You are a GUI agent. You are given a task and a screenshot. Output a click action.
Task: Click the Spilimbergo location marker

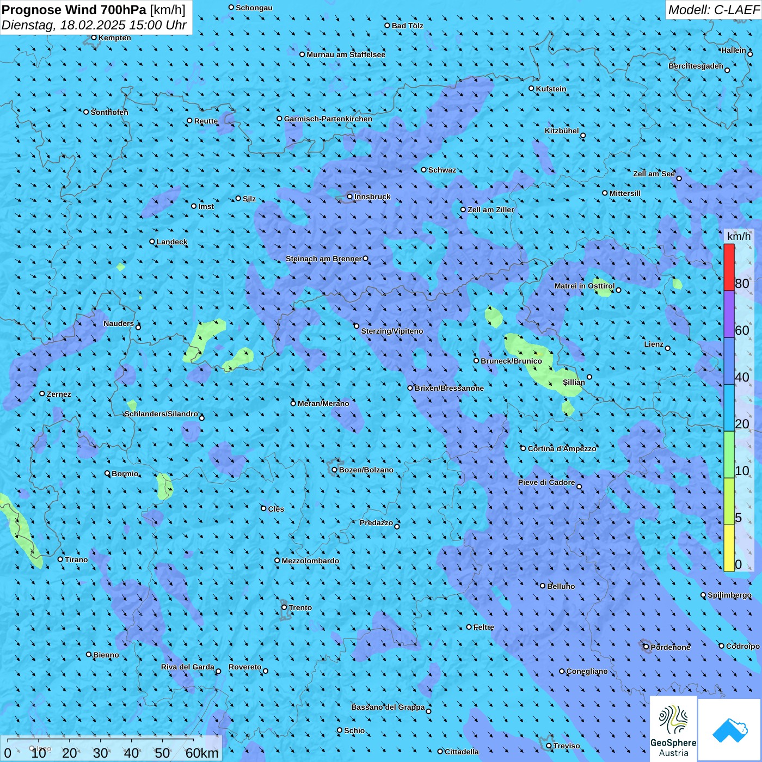pos(703,595)
